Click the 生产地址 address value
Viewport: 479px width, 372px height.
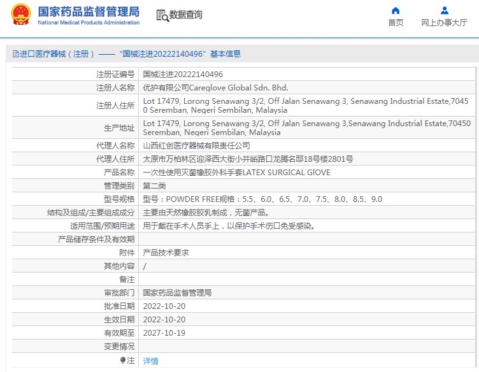point(307,127)
